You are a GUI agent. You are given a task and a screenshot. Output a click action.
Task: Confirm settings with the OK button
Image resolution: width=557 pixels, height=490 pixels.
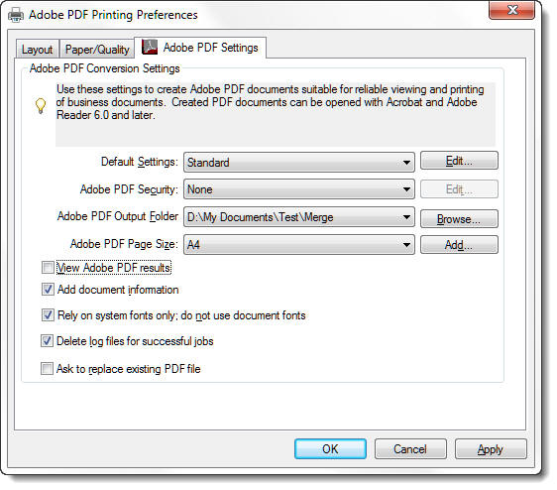pos(330,448)
